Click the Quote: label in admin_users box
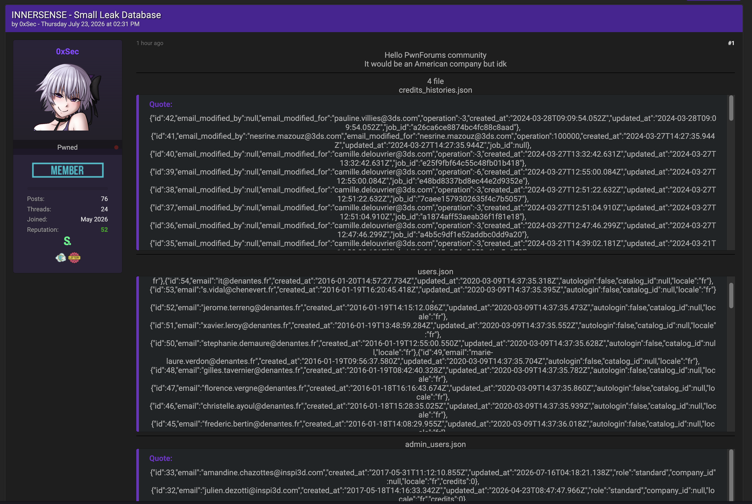This screenshot has height=504, width=752. (x=161, y=459)
